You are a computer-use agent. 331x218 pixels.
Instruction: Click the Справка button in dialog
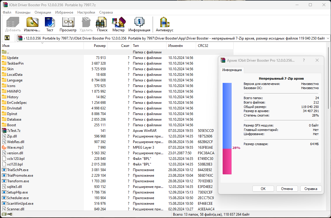pos(311,189)
